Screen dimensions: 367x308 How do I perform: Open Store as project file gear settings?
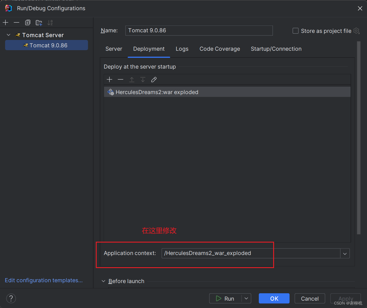[357, 31]
